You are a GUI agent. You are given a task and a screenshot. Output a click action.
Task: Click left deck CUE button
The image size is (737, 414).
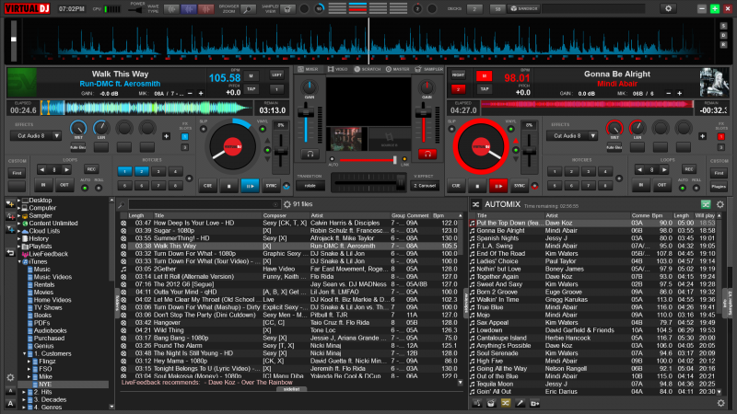207,186
